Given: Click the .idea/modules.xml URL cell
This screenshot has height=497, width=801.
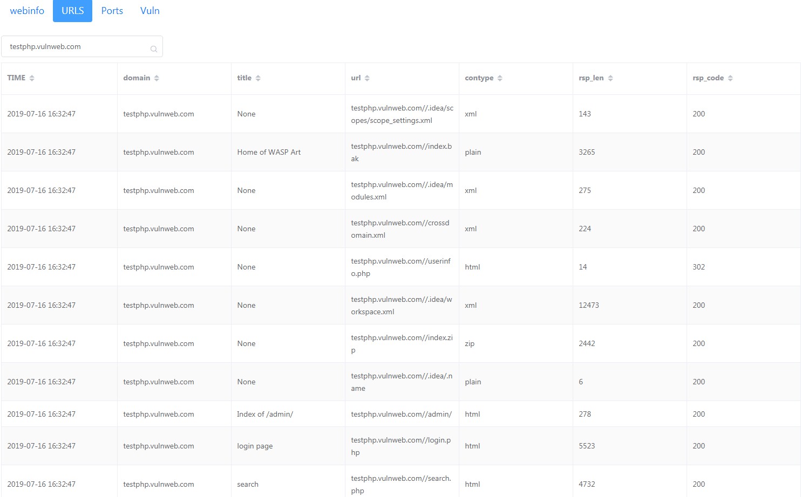Looking at the screenshot, I should (402, 190).
